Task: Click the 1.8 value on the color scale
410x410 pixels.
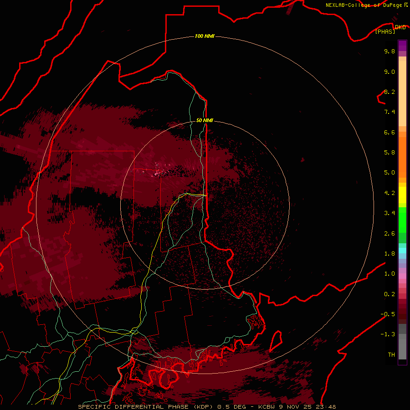Action: point(389,254)
